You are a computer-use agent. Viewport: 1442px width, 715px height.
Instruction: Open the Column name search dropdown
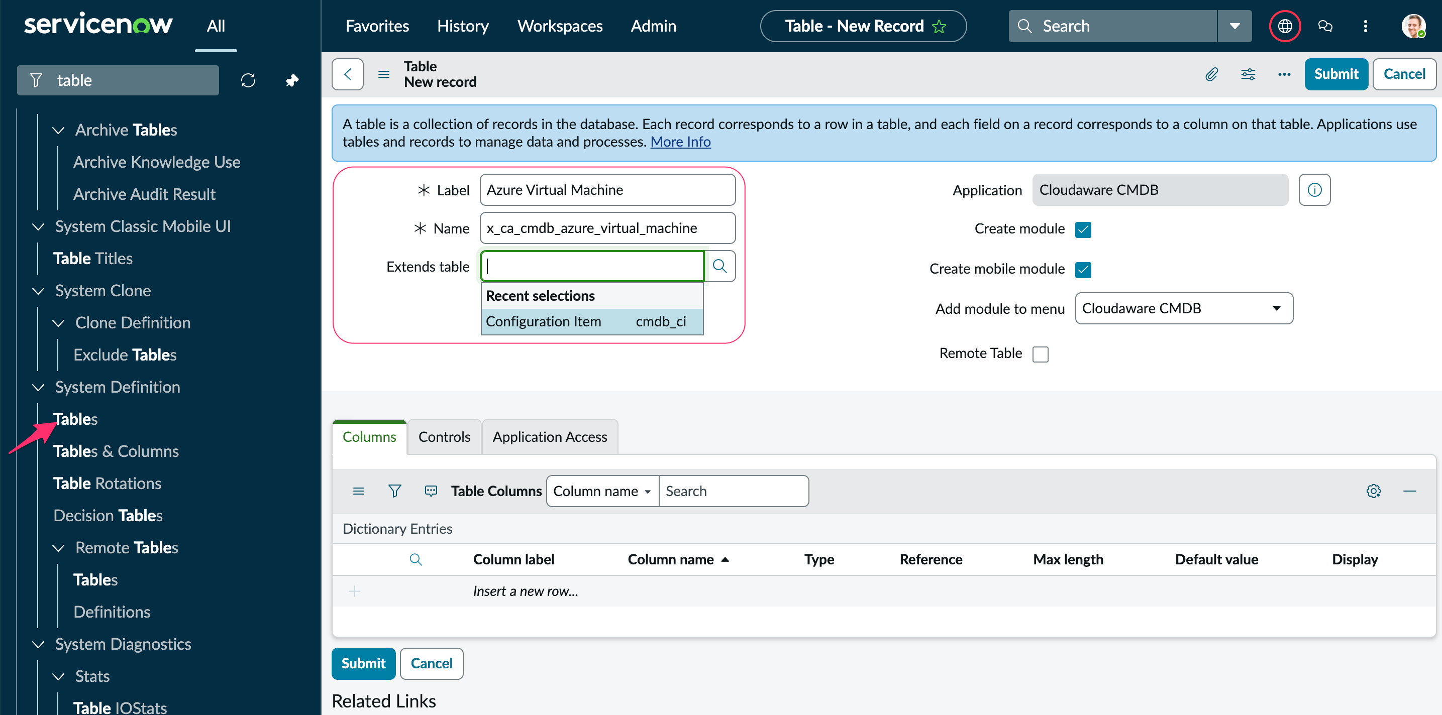pos(602,491)
